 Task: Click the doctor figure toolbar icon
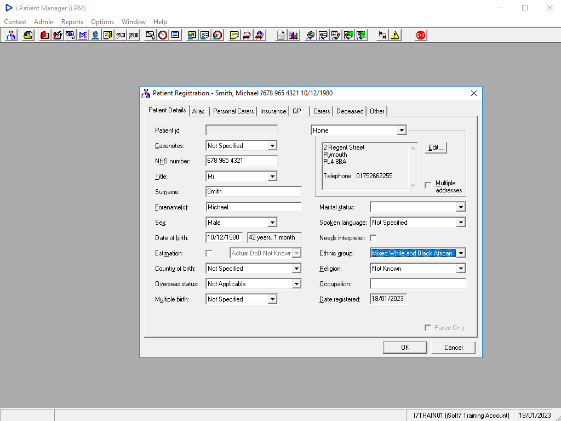click(x=11, y=35)
